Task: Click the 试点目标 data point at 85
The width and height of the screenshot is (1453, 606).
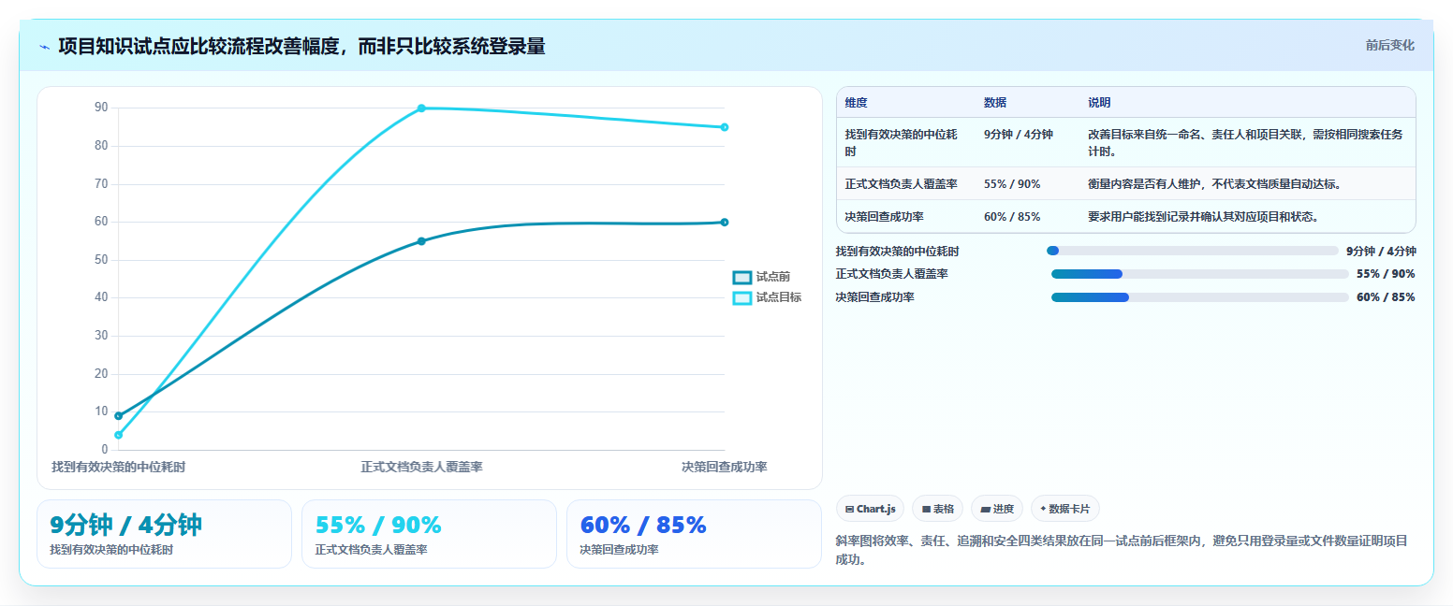Action: [725, 127]
